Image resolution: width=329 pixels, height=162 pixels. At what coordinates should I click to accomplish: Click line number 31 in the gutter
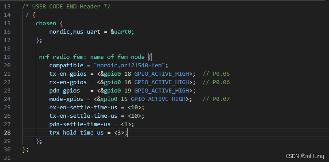point(7,158)
